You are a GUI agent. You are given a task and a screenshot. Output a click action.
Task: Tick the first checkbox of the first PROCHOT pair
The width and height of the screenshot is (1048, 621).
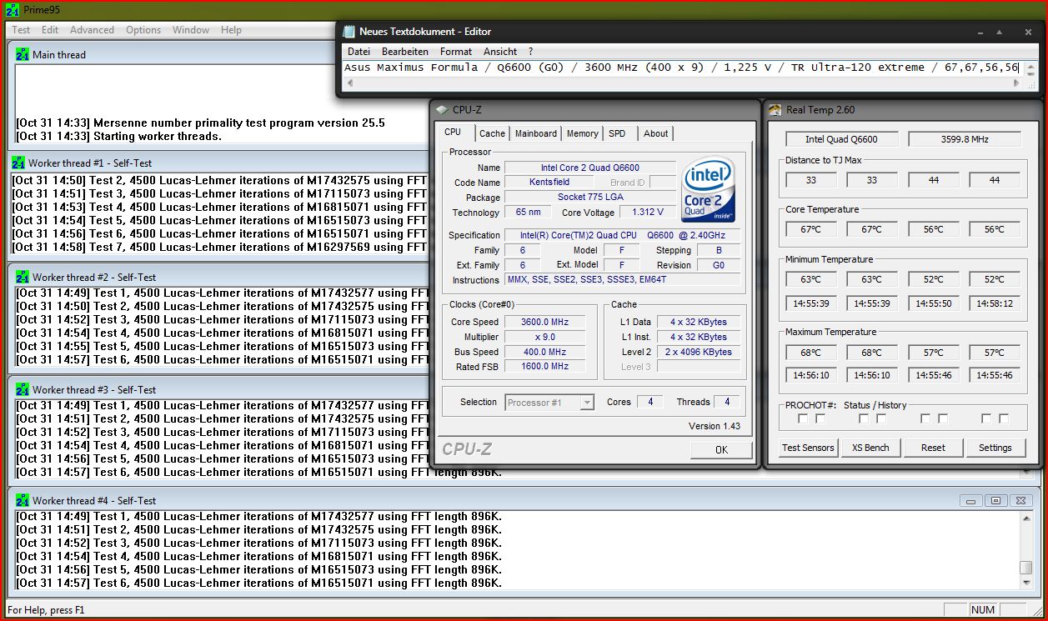pyautogui.click(x=803, y=418)
